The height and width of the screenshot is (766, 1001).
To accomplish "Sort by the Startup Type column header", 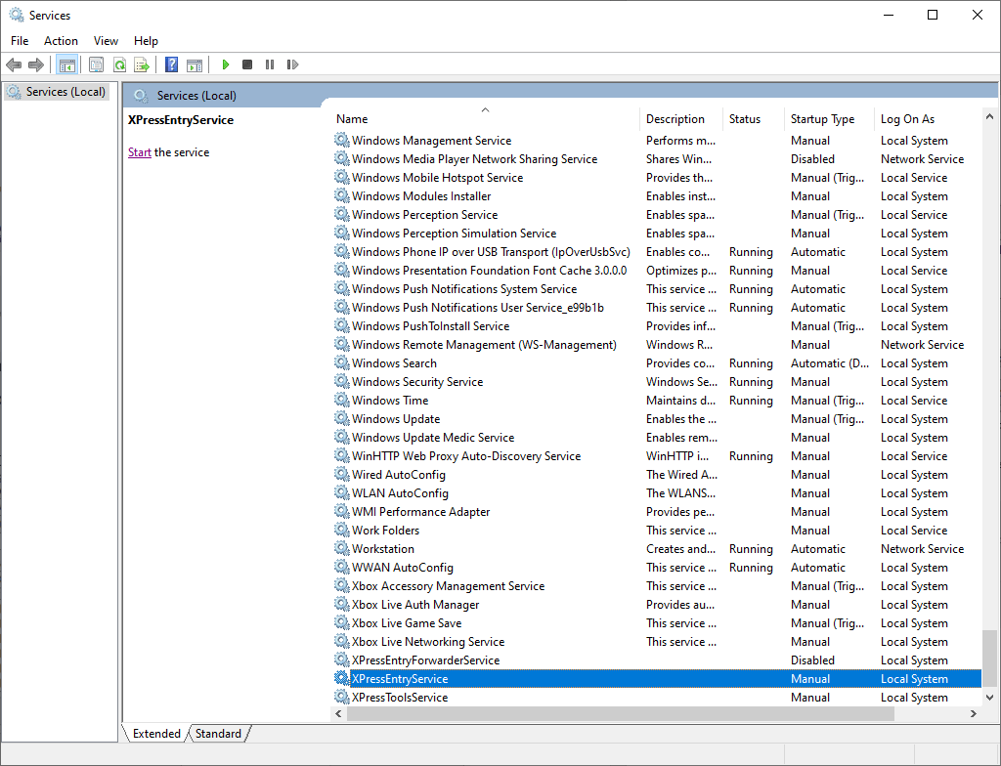I will click(x=829, y=119).
